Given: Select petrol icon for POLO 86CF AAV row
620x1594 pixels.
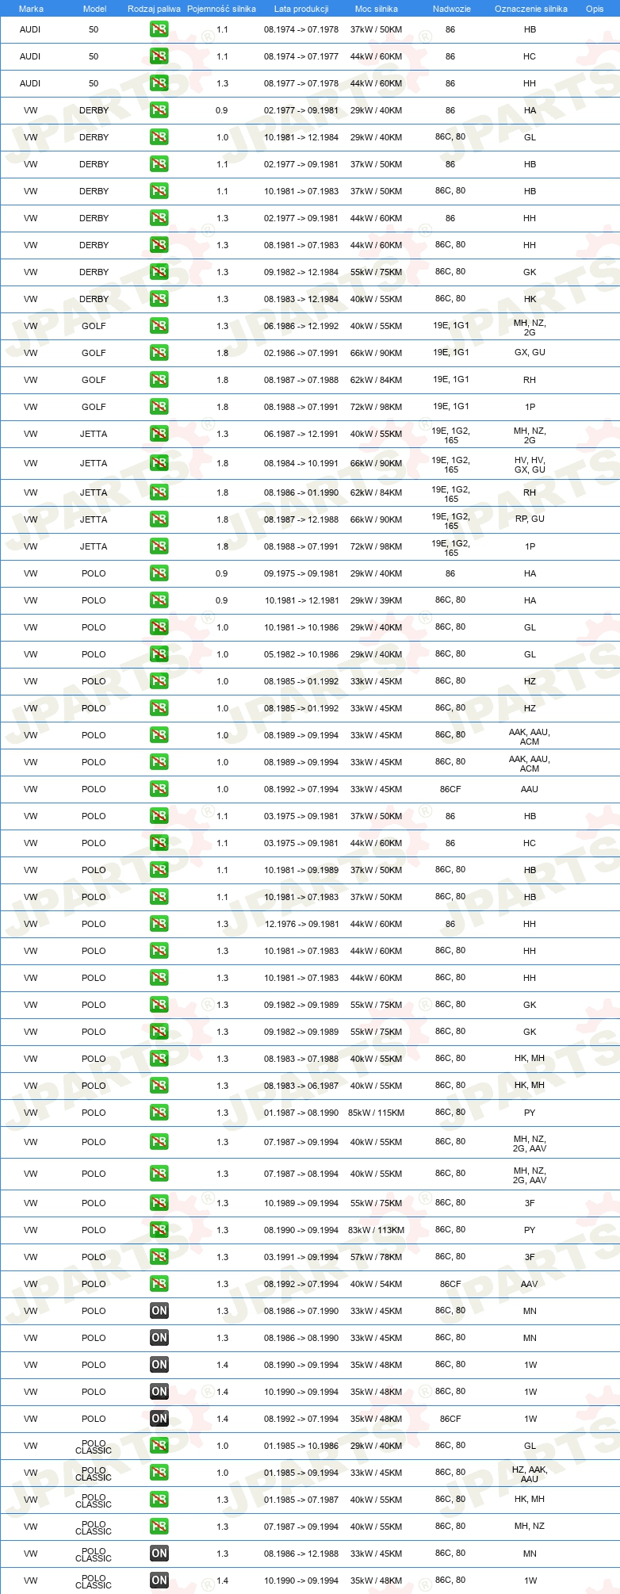Looking at the screenshot, I should 159,1284.
